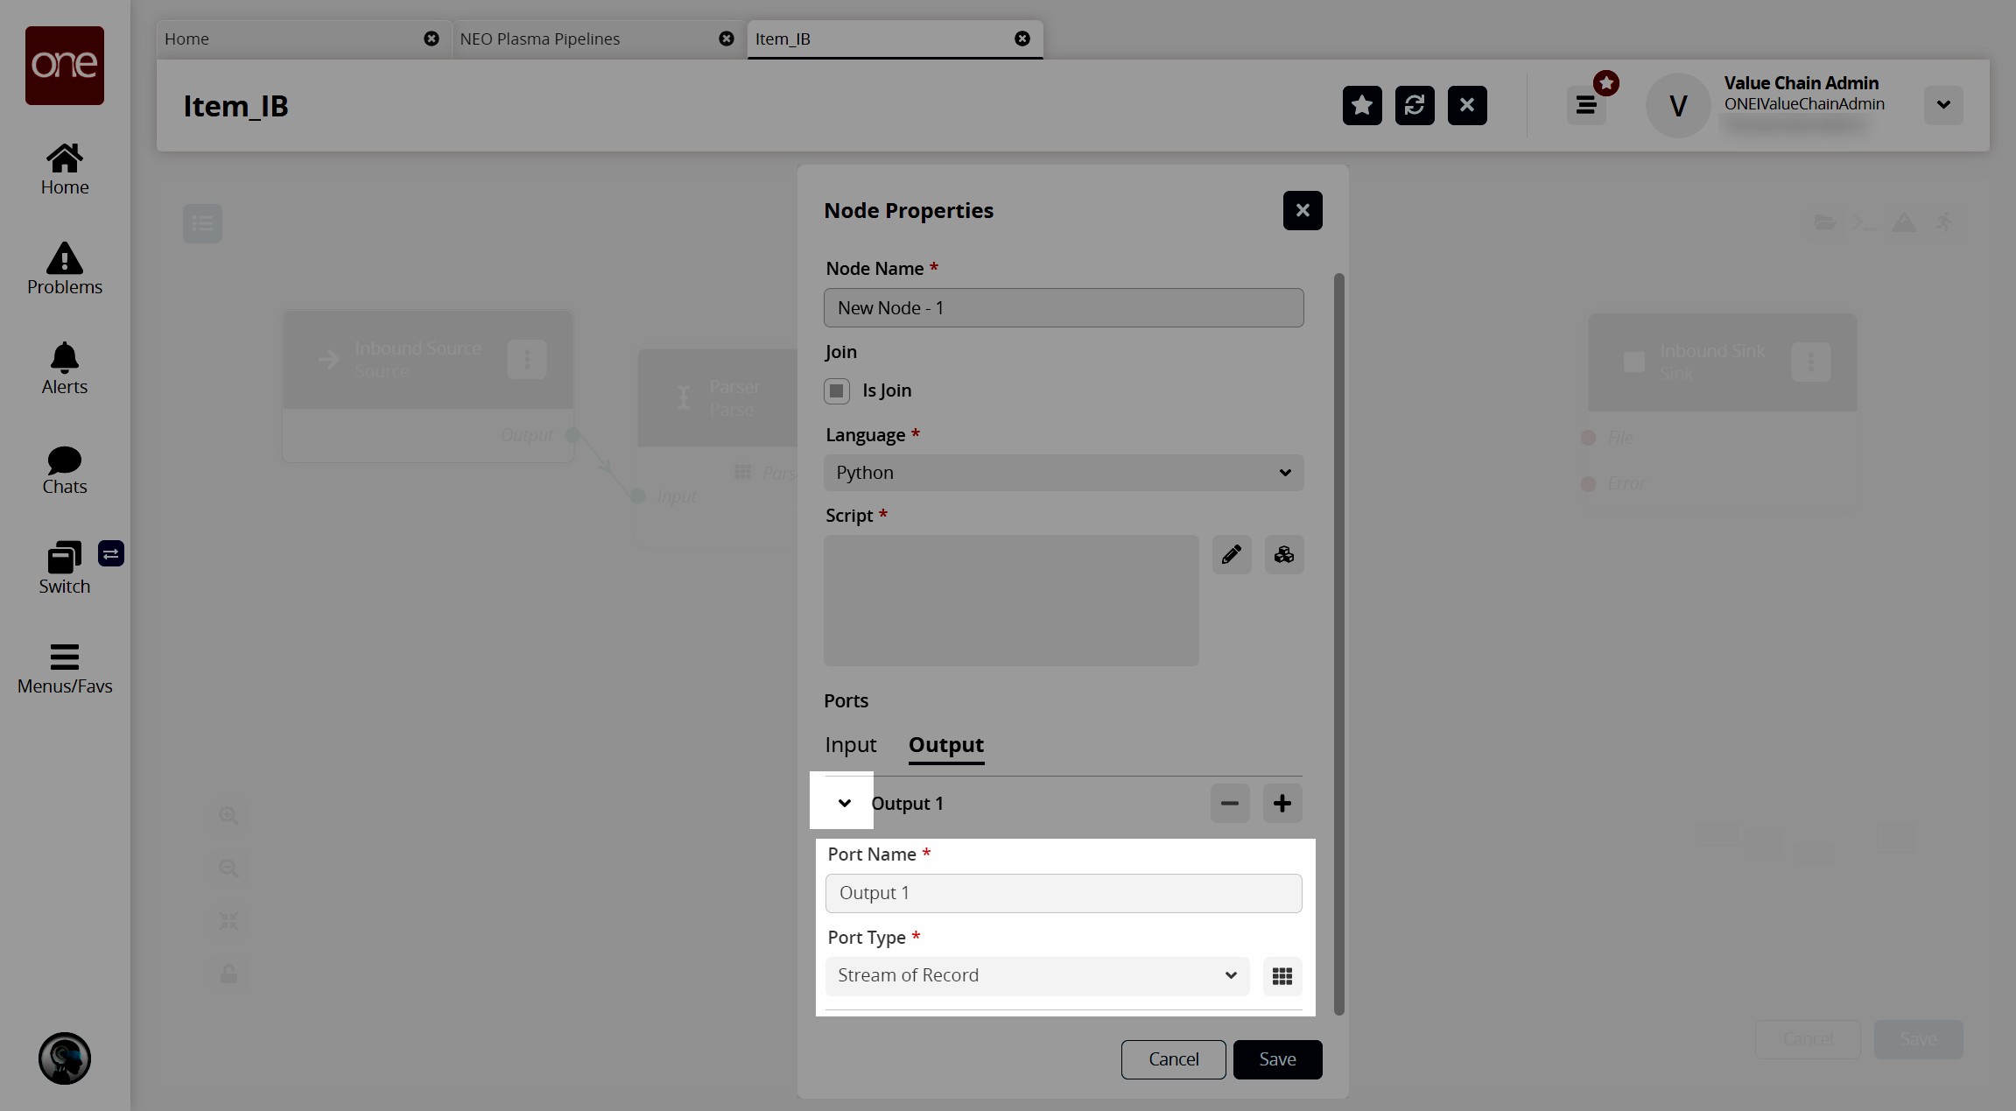Viewport: 2016px width, 1111px height.
Task: Switch to the Input ports tab
Action: [850, 745]
